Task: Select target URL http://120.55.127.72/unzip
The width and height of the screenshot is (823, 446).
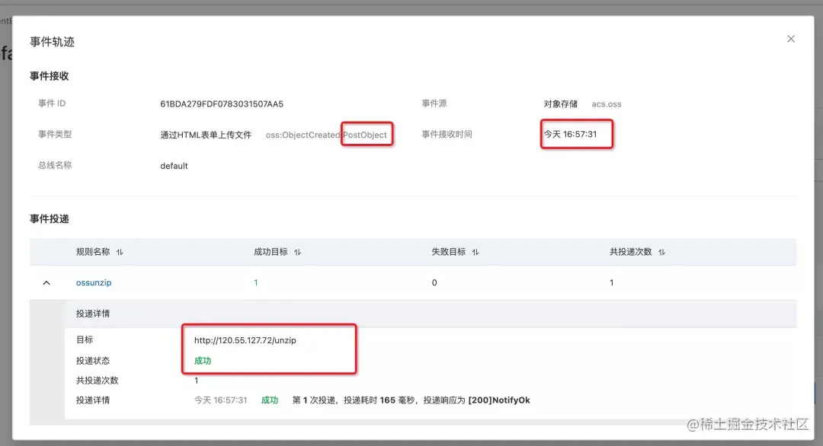Action: (245, 340)
